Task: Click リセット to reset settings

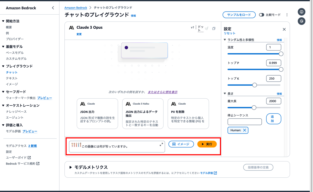Action: (230, 33)
